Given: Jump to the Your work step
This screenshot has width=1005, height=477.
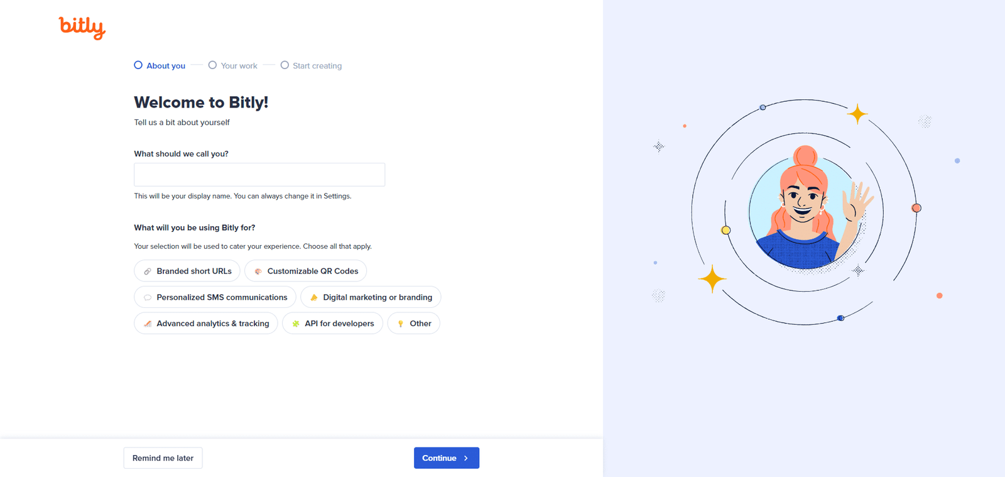Looking at the screenshot, I should click(x=233, y=65).
